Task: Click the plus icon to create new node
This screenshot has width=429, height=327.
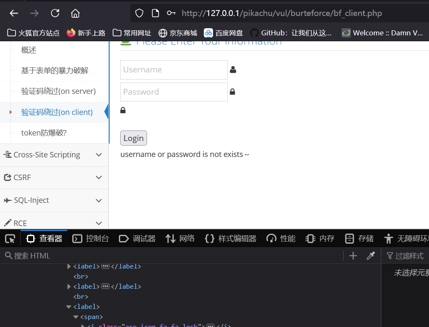Action: (353, 256)
